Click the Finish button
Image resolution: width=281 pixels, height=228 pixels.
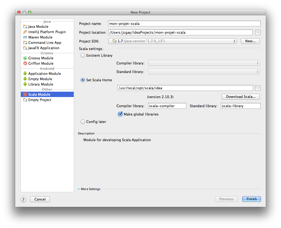pos(251,199)
